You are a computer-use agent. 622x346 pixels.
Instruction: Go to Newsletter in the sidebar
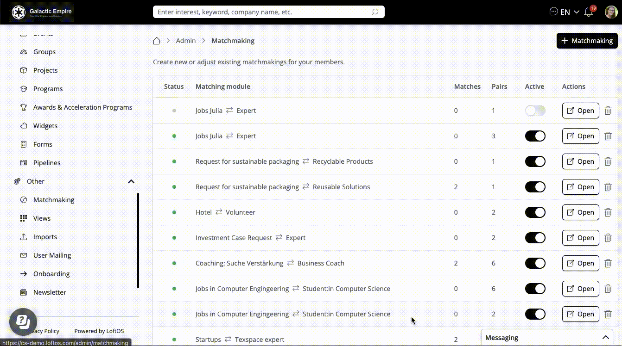50,292
